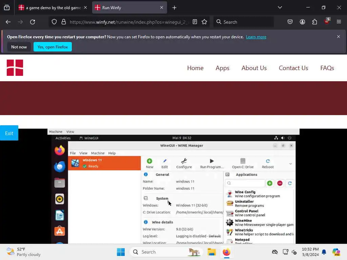347x260 pixels.
Task: Open the Firefox extensions puzzle icon
Action: (314, 22)
